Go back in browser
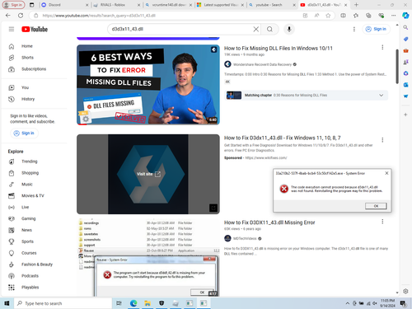The height and width of the screenshot is (309, 412). [8, 16]
